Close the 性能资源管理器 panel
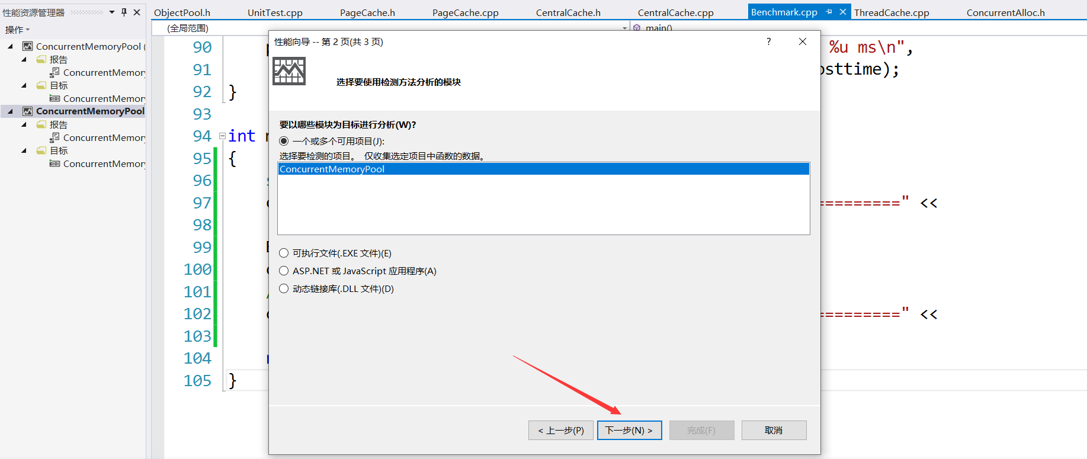Viewport: 1087px width, 459px height. [137, 12]
